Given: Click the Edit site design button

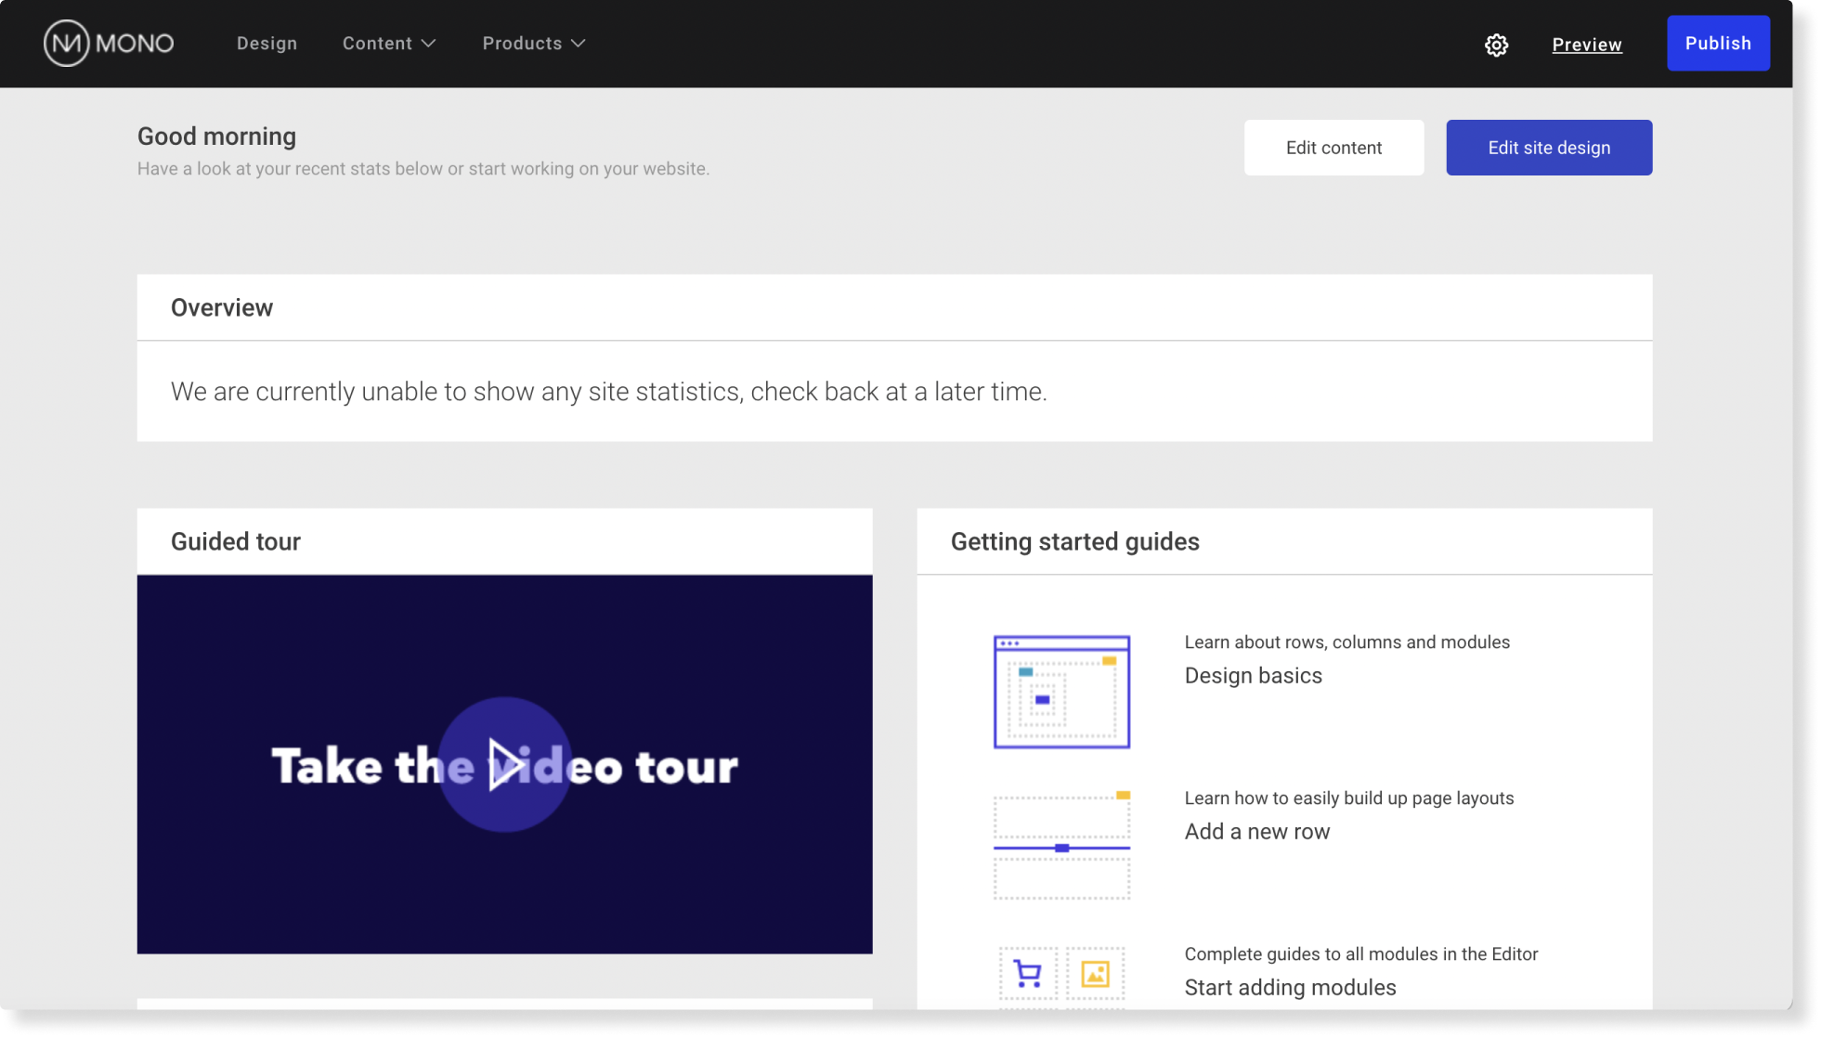Looking at the screenshot, I should click(1548, 148).
